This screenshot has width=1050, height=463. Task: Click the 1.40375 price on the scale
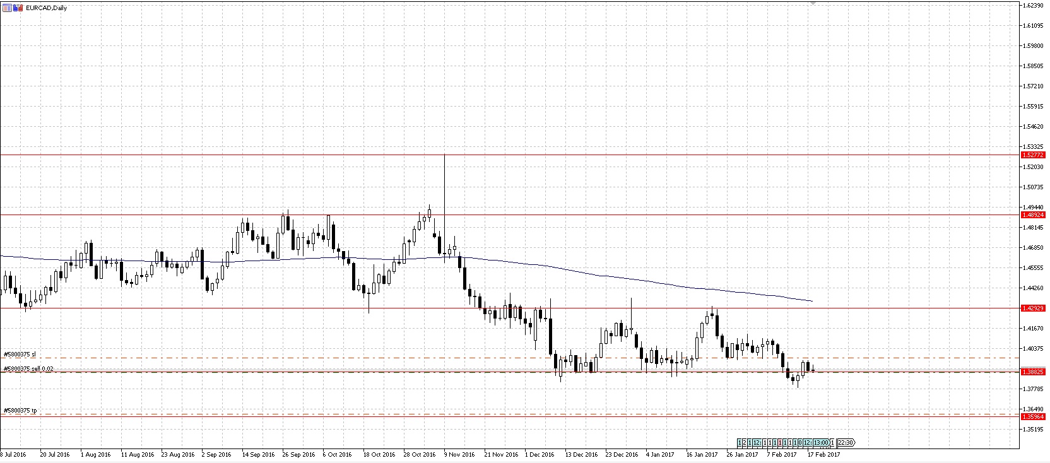click(1033, 348)
